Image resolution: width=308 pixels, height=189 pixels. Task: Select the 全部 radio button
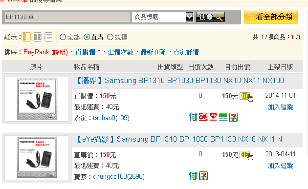pyautogui.click(x=63, y=37)
